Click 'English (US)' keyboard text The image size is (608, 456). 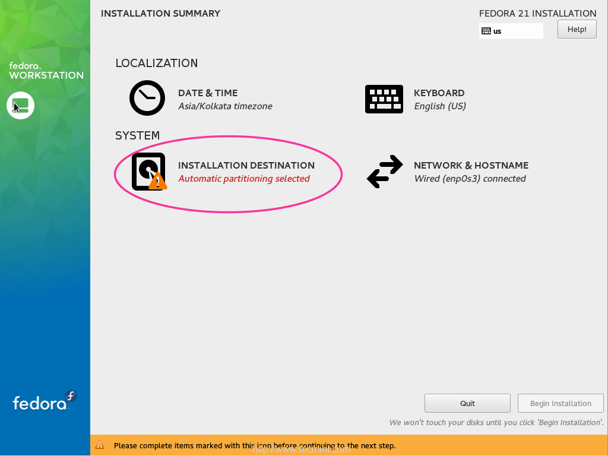[440, 106]
